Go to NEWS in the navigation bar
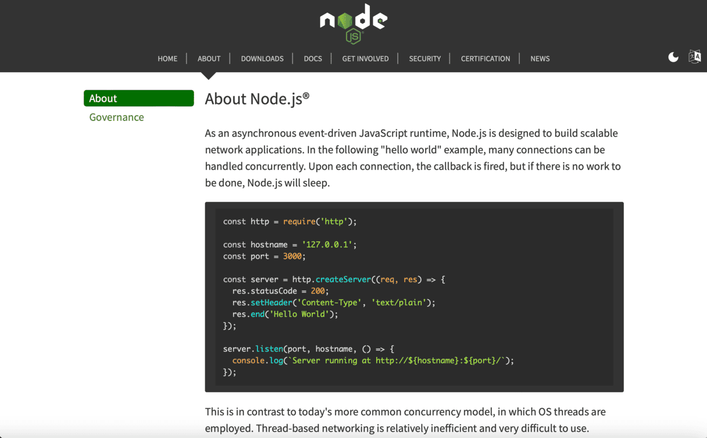 [x=540, y=59]
